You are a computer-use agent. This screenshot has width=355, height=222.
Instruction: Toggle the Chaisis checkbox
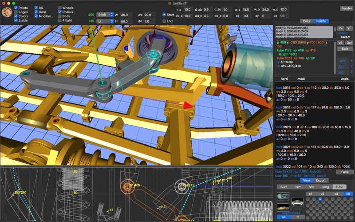60,12
